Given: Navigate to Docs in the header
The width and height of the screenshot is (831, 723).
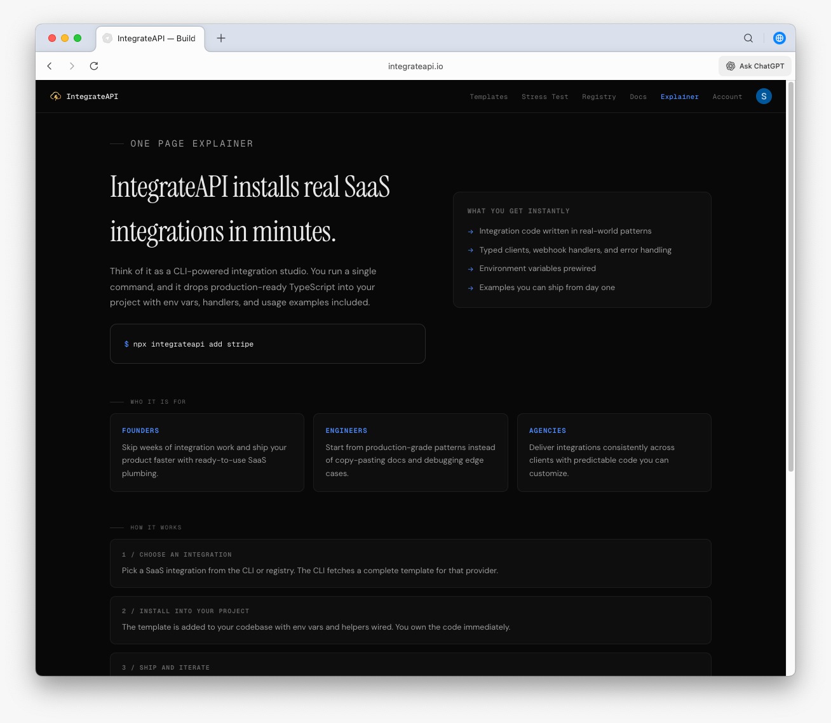Looking at the screenshot, I should [638, 97].
